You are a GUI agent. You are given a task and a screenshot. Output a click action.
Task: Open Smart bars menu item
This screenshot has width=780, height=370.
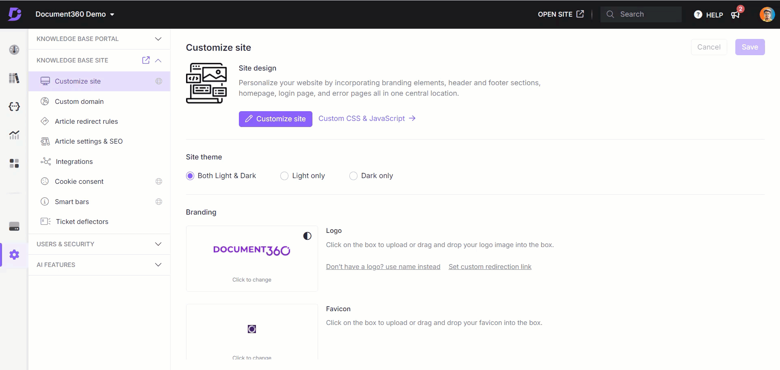click(99, 202)
